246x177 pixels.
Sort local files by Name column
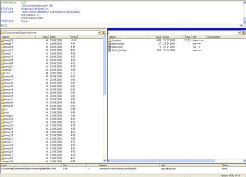(x=18, y=37)
